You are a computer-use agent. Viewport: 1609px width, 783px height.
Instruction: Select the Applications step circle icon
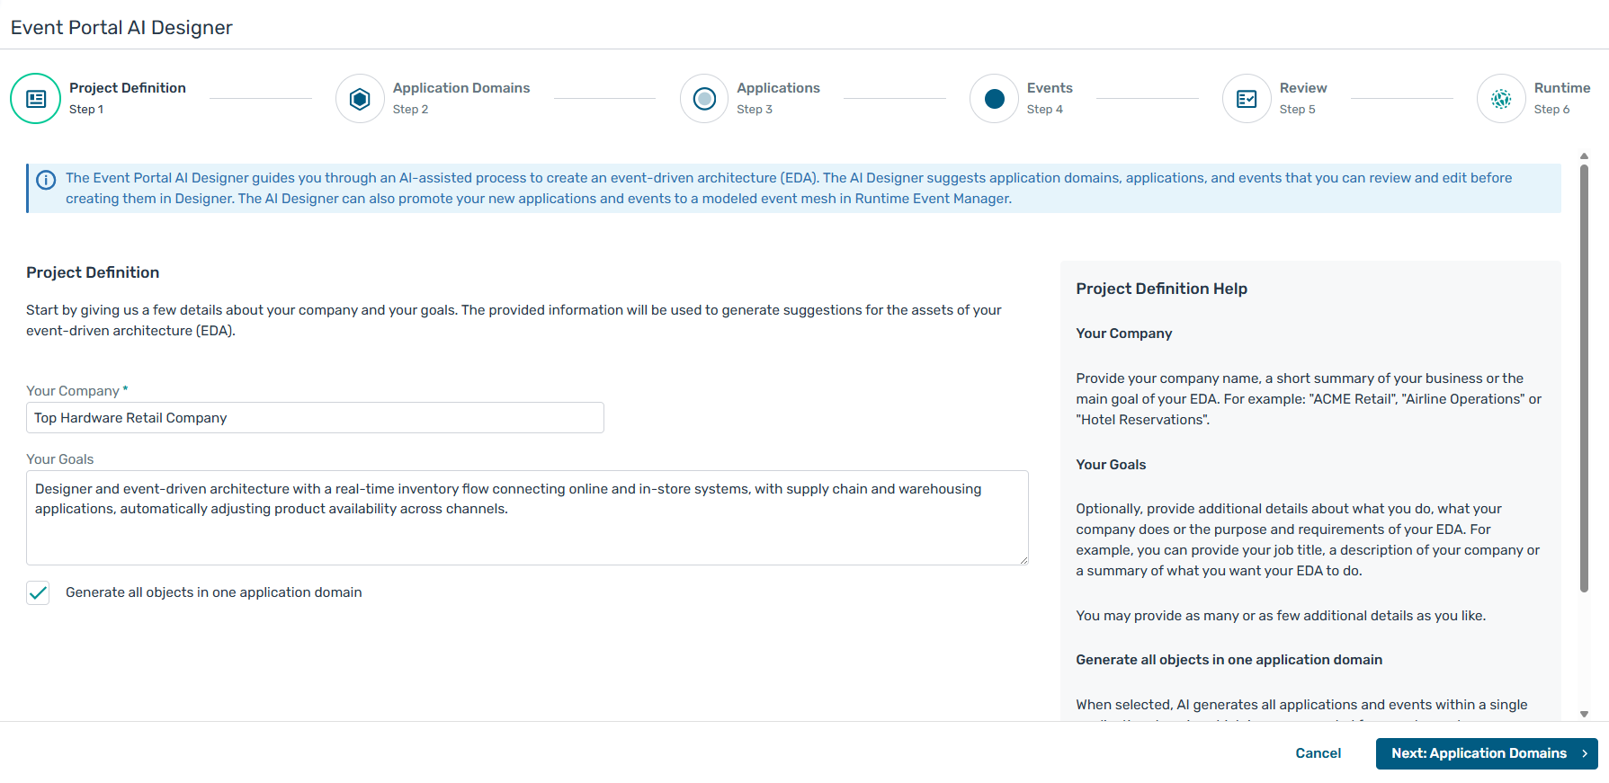(x=704, y=99)
